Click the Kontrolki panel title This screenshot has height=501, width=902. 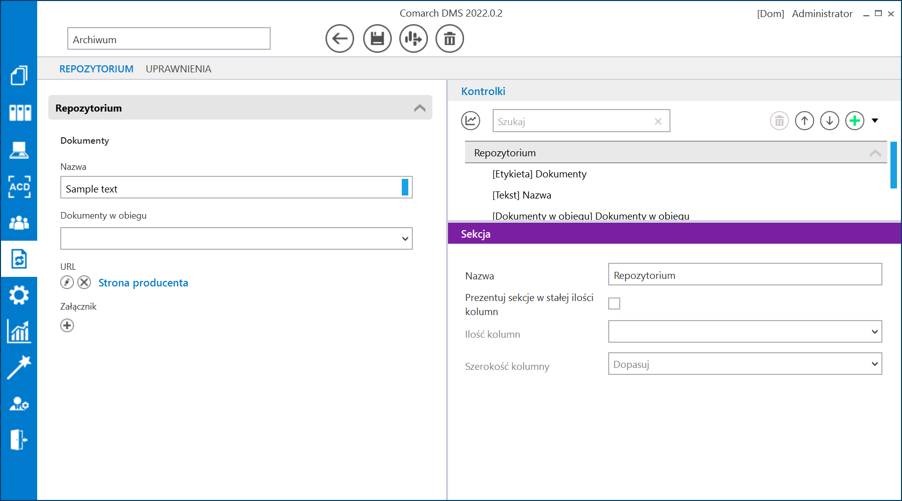483,91
